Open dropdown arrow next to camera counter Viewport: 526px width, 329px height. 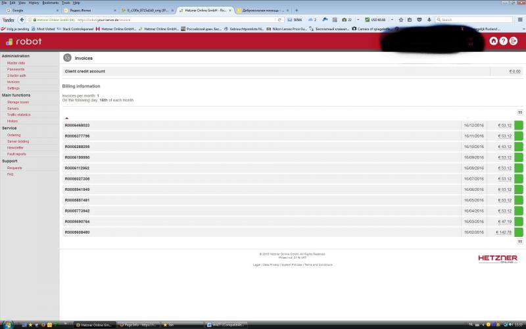tap(358, 20)
